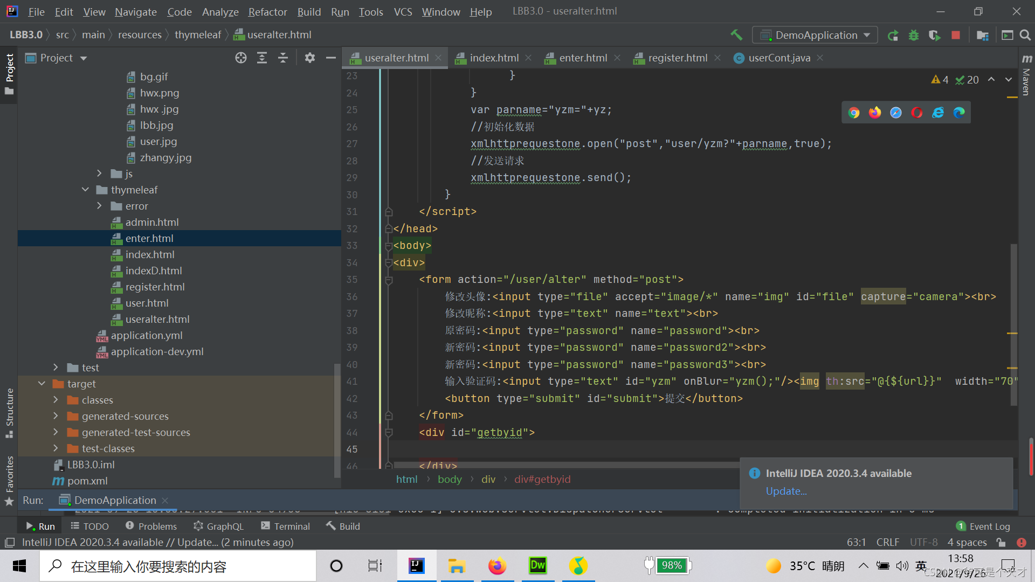
Task: Click the CRLF line separator setting
Action: click(888, 542)
